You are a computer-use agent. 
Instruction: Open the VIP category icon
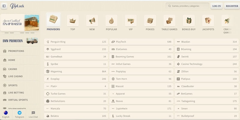click(x=130, y=21)
